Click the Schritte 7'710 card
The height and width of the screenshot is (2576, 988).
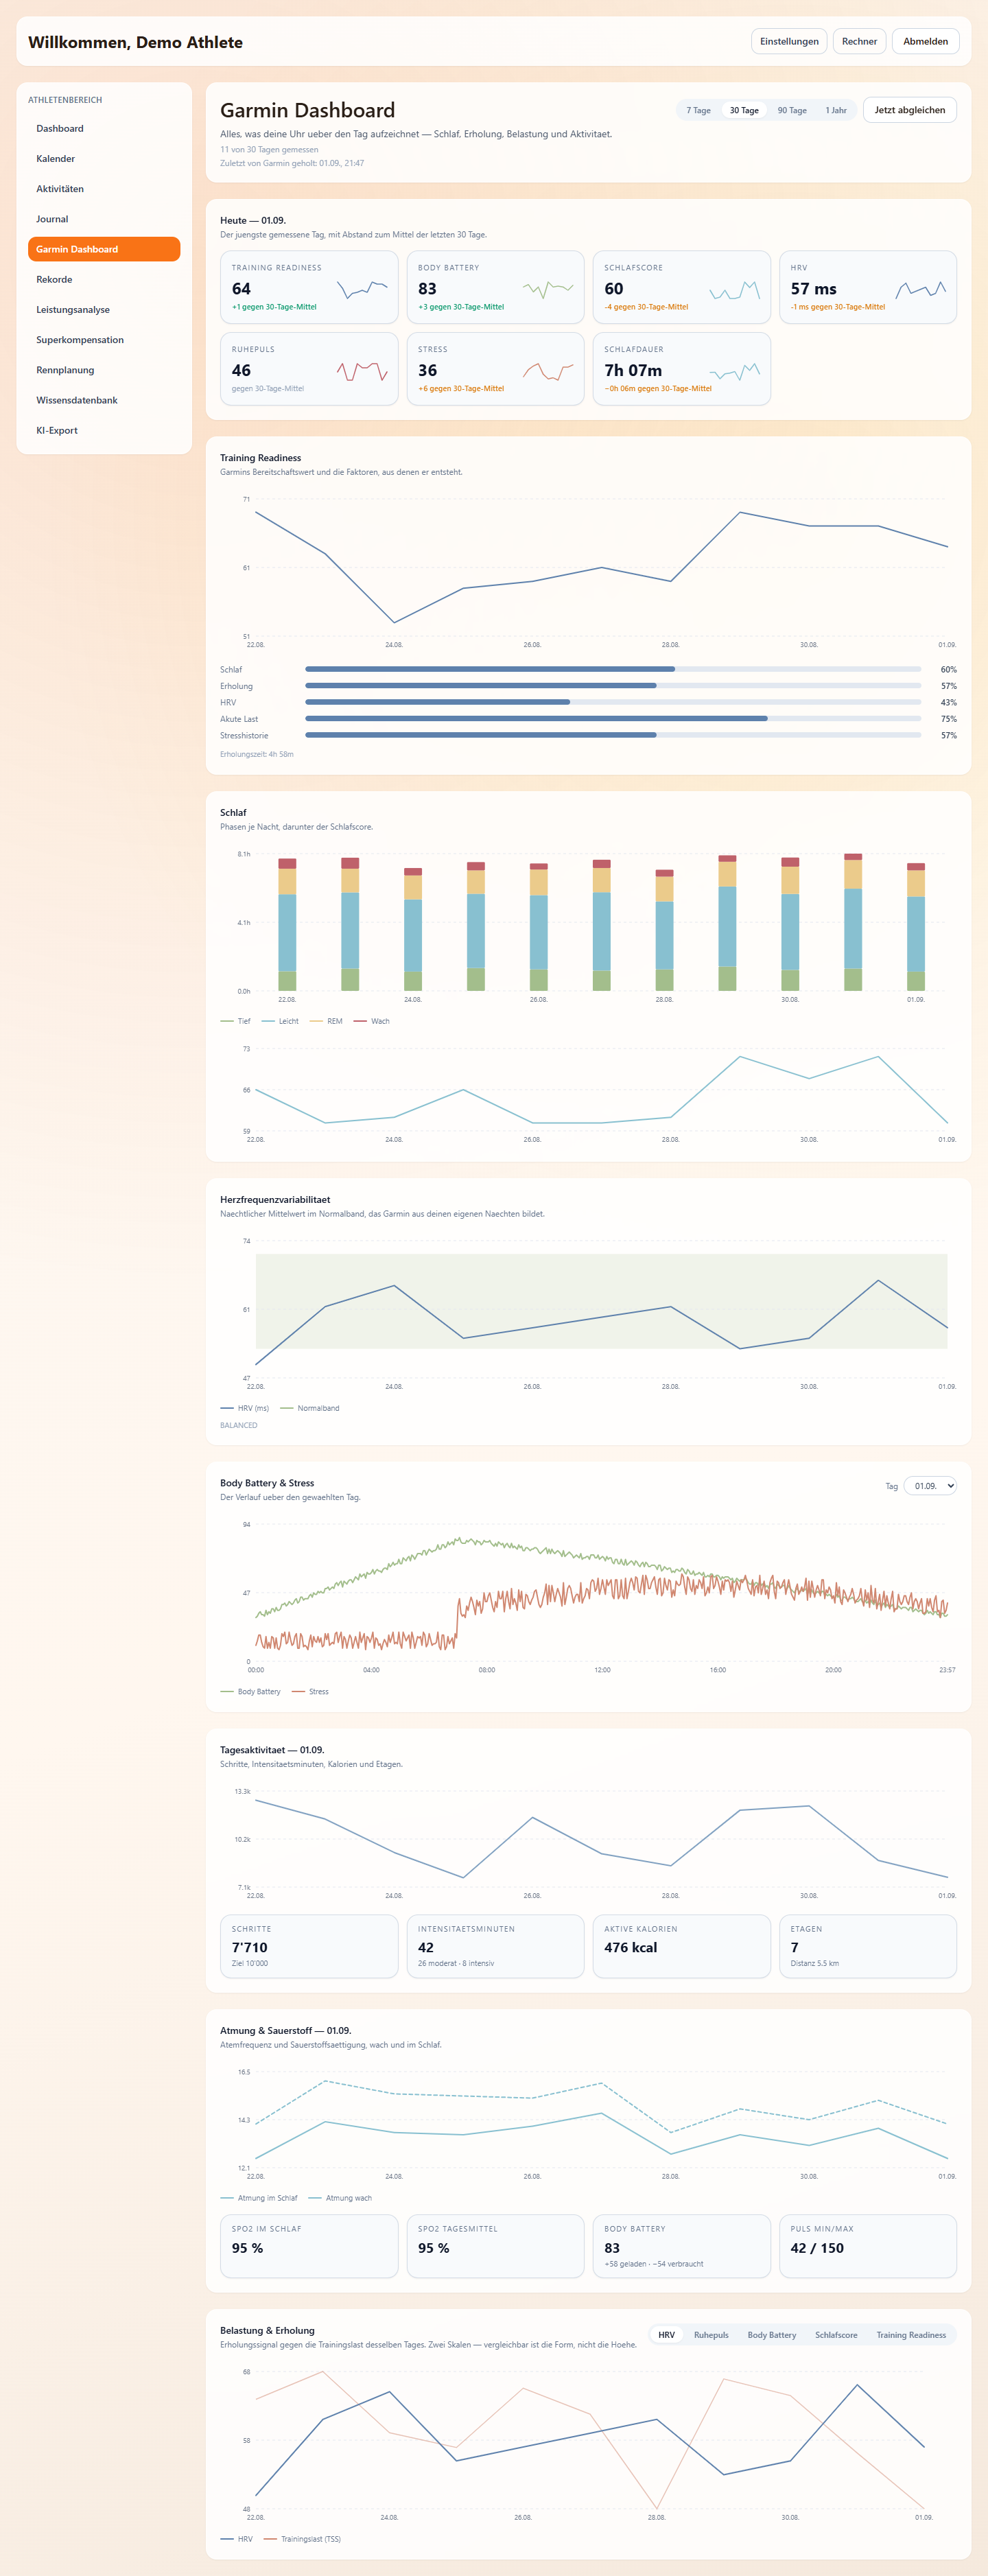pyautogui.click(x=309, y=1946)
